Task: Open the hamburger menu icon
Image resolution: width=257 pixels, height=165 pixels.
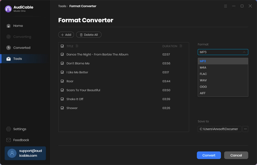Action: [x=226, y=6]
